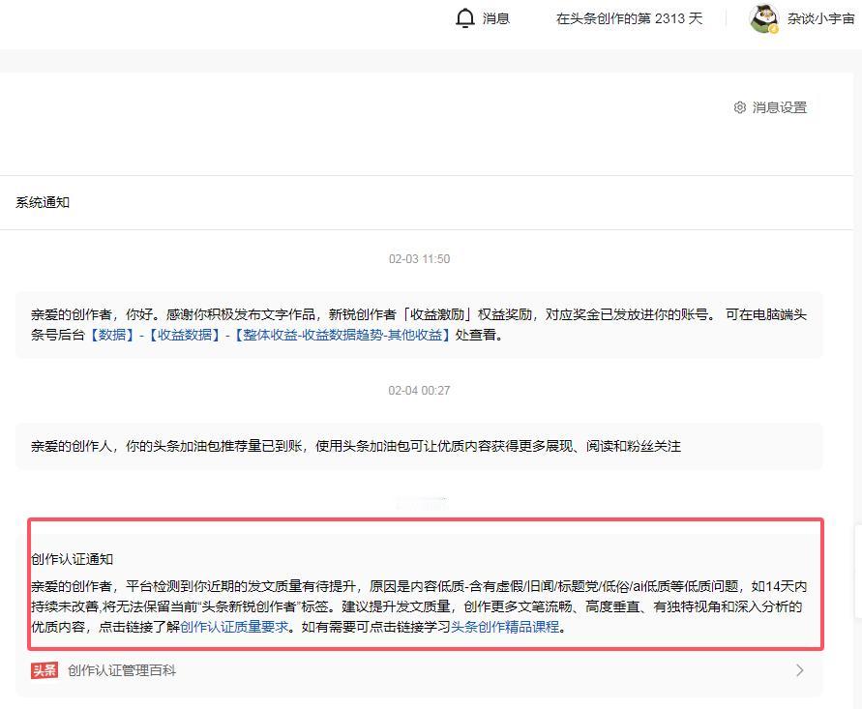The image size is (862, 709).
Task: Click the notification bell icon
Action: [x=465, y=18]
